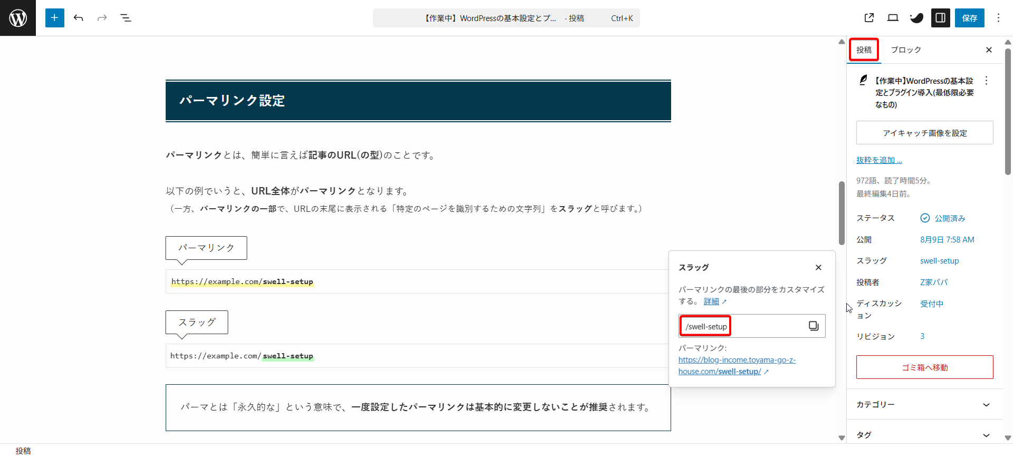1013x458 pixels.
Task: Expand the タグ panel
Action: 924,435
